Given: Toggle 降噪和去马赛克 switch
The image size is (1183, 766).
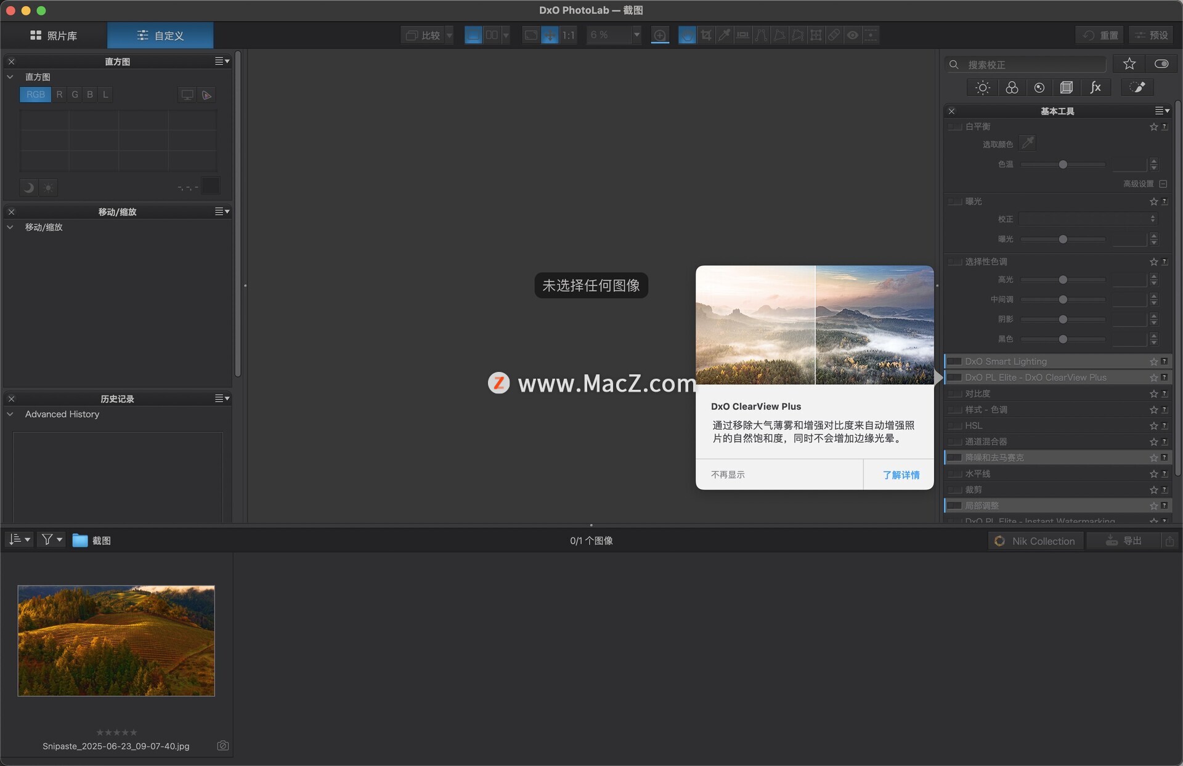Looking at the screenshot, I should (x=954, y=458).
